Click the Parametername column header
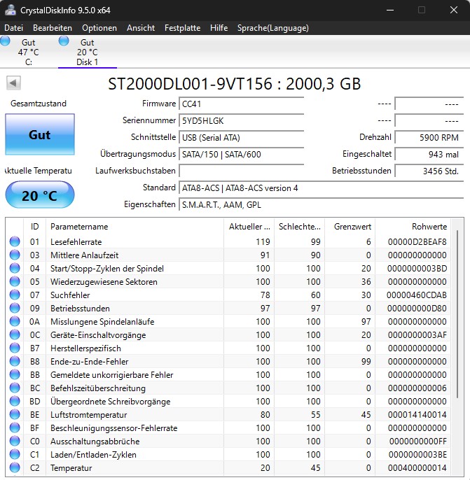470x480 pixels. pyautogui.click(x=134, y=227)
